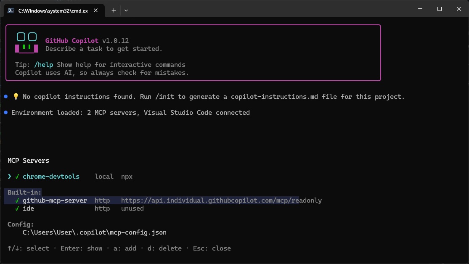The image size is (469, 264).
Task: Select the chrome-devtools server entry
Action: pos(51,177)
